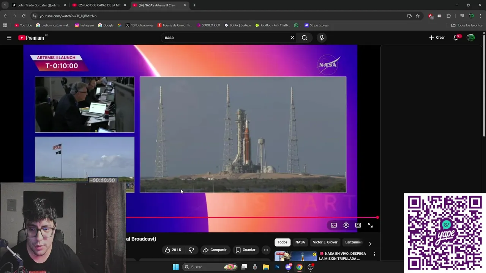
Task: Open OBS Studio from the taskbar
Action: 311,267
